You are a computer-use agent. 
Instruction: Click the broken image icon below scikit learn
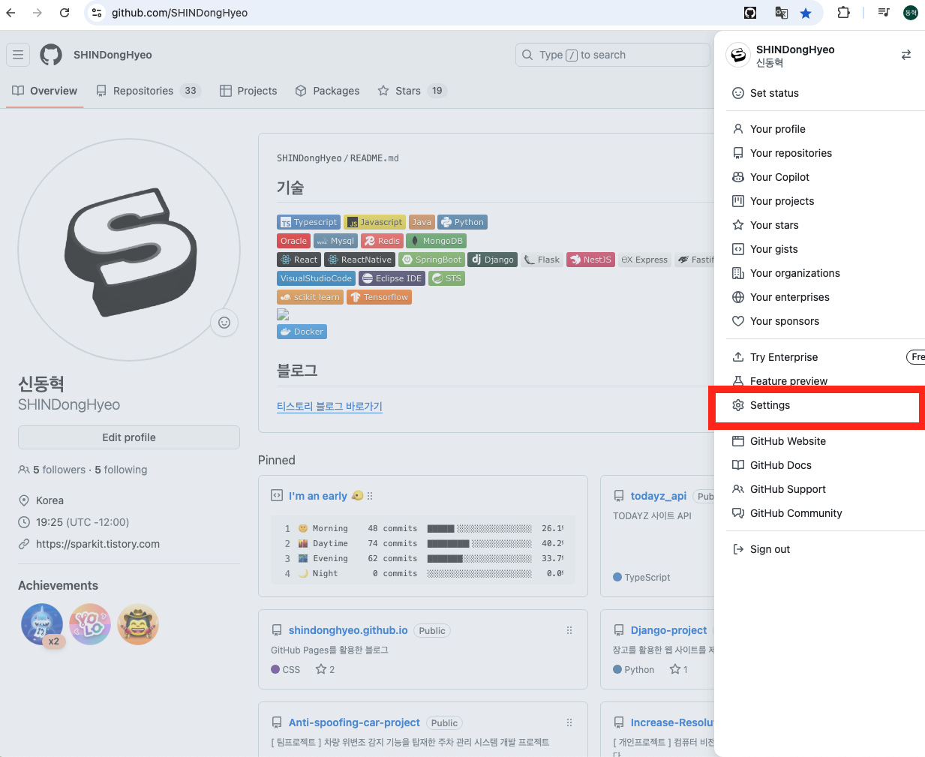[x=283, y=314]
